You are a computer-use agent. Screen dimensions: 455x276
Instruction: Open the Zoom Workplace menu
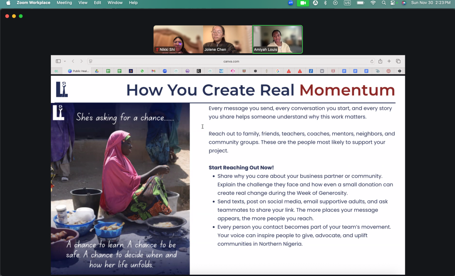[33, 3]
